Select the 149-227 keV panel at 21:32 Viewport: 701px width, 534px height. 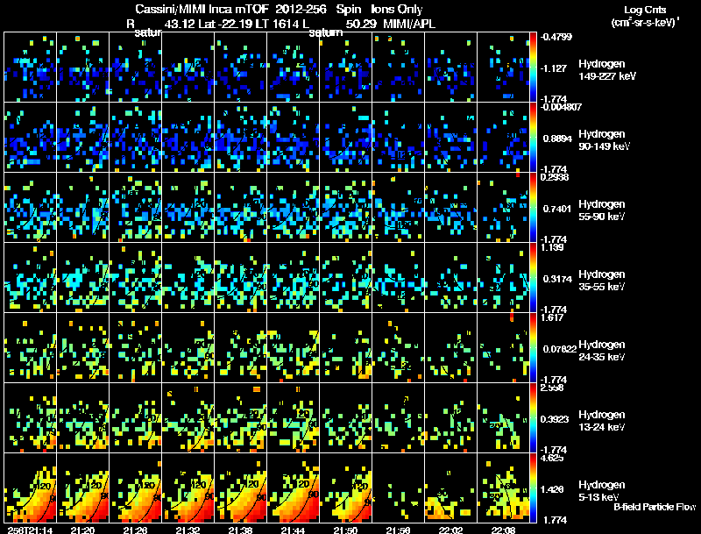pos(188,68)
